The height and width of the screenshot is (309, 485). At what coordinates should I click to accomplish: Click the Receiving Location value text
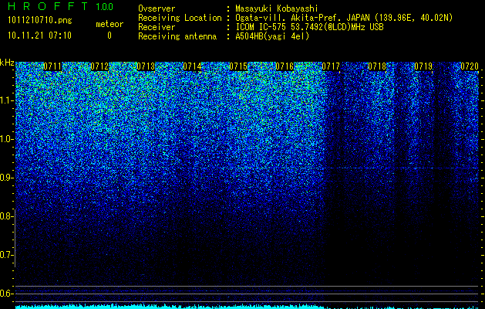click(344, 18)
